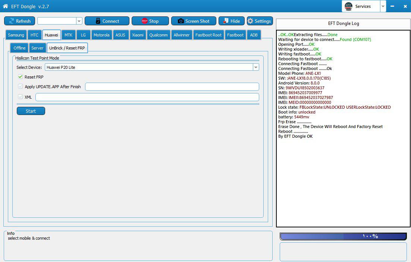
Task: Take a capture with Screen Shot button
Action: point(194,21)
